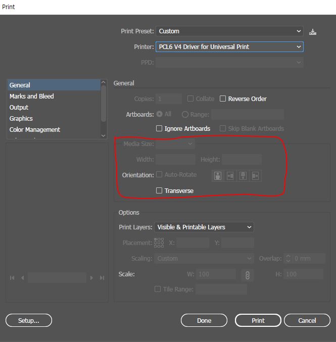
Task: Select landscape right orientation icon
Action: tap(255, 176)
